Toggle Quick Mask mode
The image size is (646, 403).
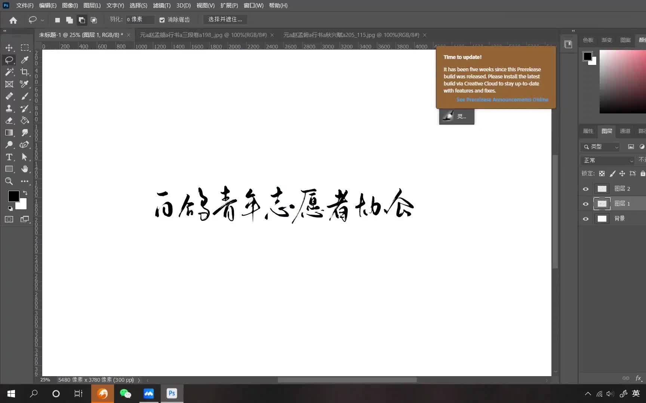[9, 219]
